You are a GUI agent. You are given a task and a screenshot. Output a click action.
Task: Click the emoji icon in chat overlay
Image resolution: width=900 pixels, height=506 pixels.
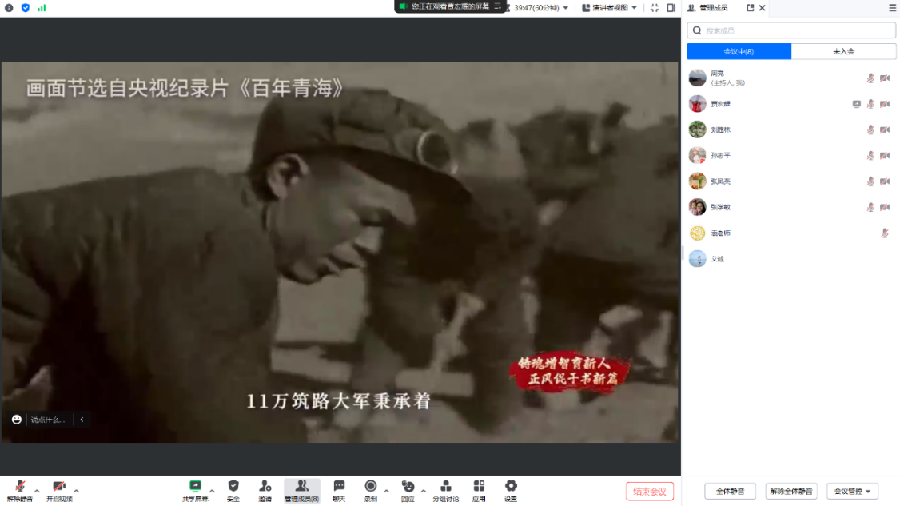(x=17, y=420)
